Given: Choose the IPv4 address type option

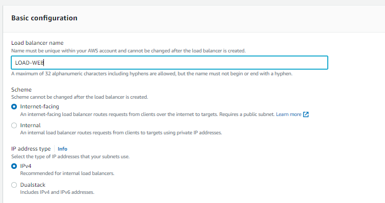Looking at the screenshot, I should click(x=14, y=166).
